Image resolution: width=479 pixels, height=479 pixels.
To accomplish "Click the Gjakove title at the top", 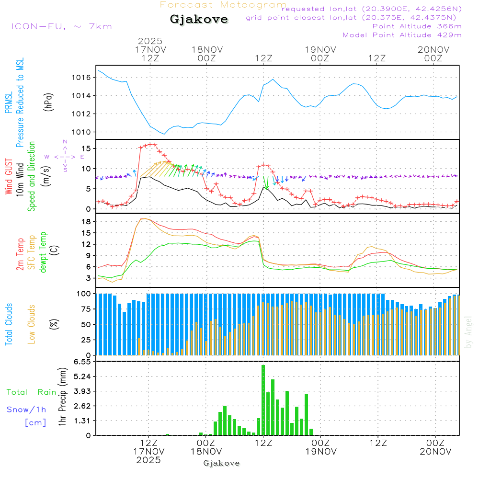I will click(199, 20).
